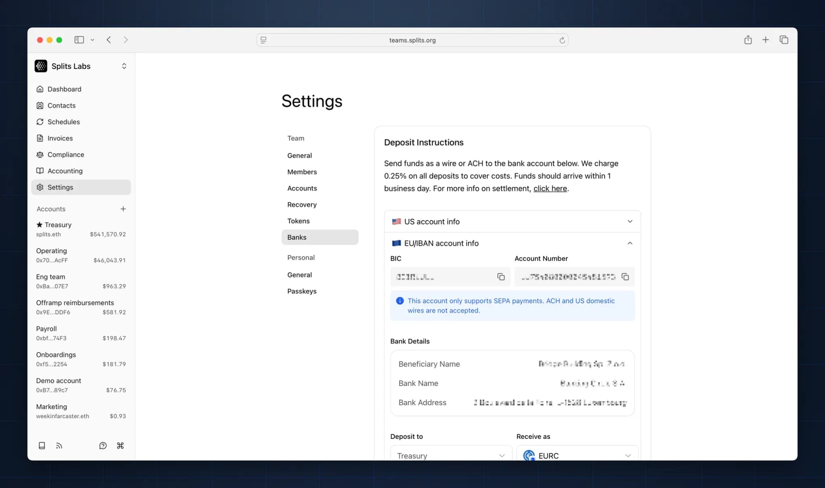Follow the 'click here' settlement link
Screen dimensions: 825x488
[550, 189]
